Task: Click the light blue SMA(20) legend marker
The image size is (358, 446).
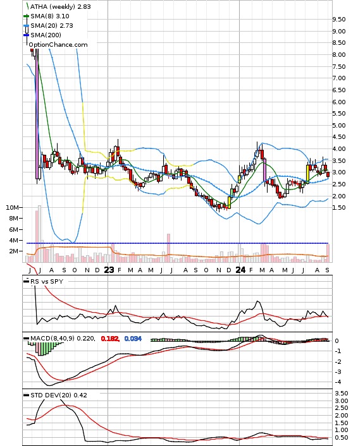Action: (x=26, y=26)
